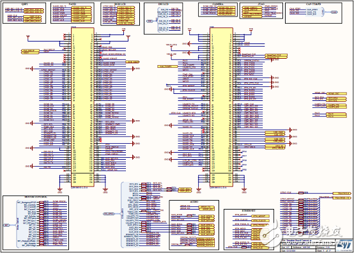Click the DSI harness input port
354x253 pixels.
click(150, 21)
